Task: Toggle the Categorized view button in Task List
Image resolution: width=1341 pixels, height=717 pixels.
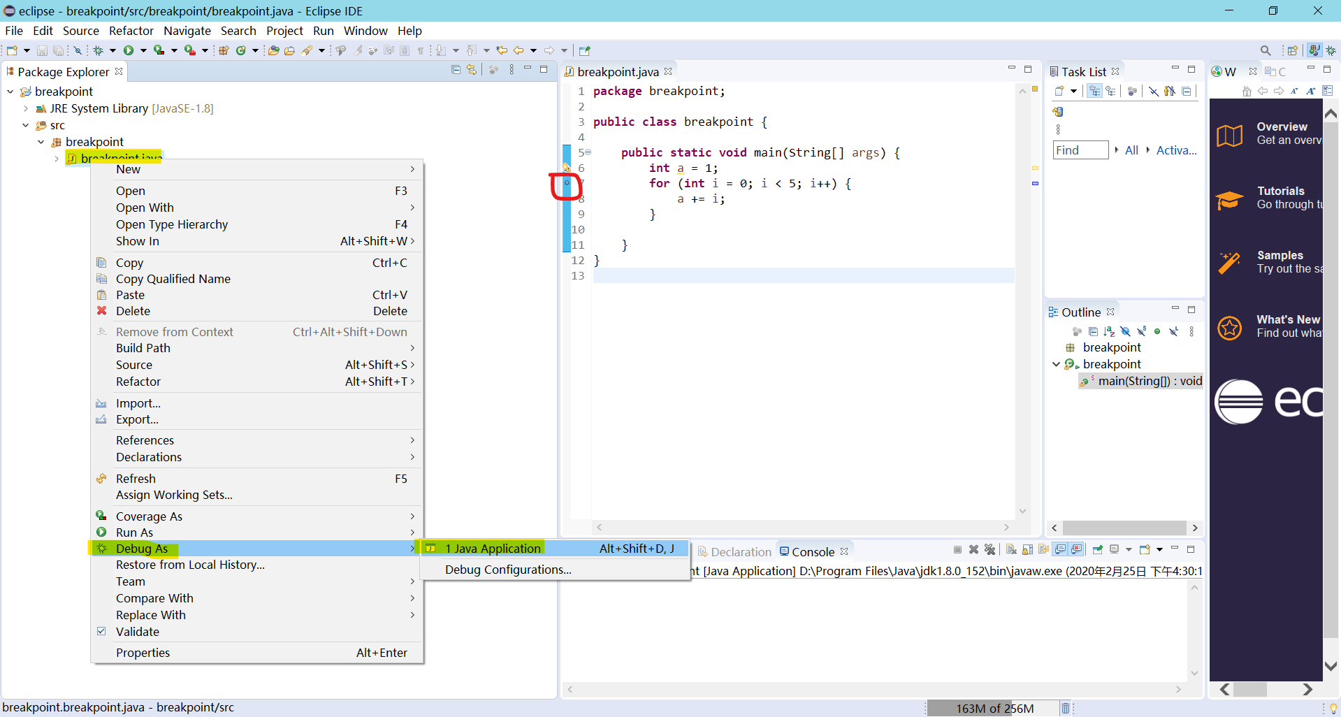Action: coord(1094,91)
